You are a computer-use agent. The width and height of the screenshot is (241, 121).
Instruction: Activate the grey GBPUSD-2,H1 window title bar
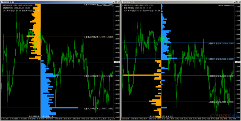[177, 2]
